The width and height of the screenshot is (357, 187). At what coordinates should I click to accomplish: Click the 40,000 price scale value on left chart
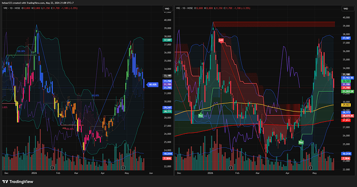click(168, 20)
